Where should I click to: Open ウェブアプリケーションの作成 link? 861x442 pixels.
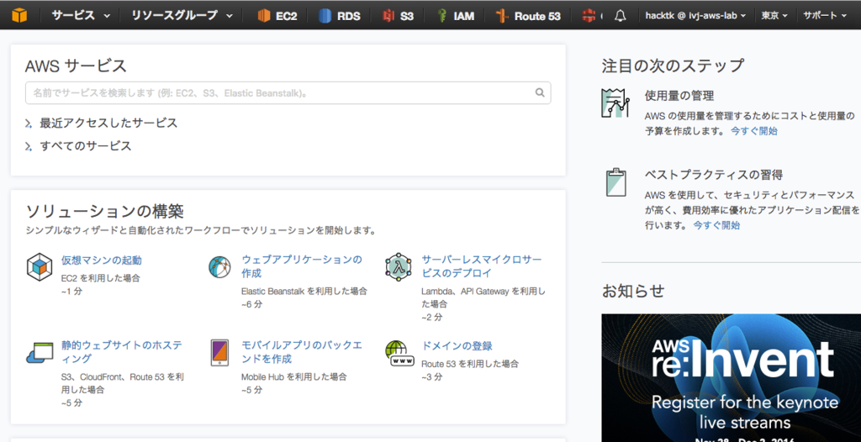pyautogui.click(x=302, y=266)
